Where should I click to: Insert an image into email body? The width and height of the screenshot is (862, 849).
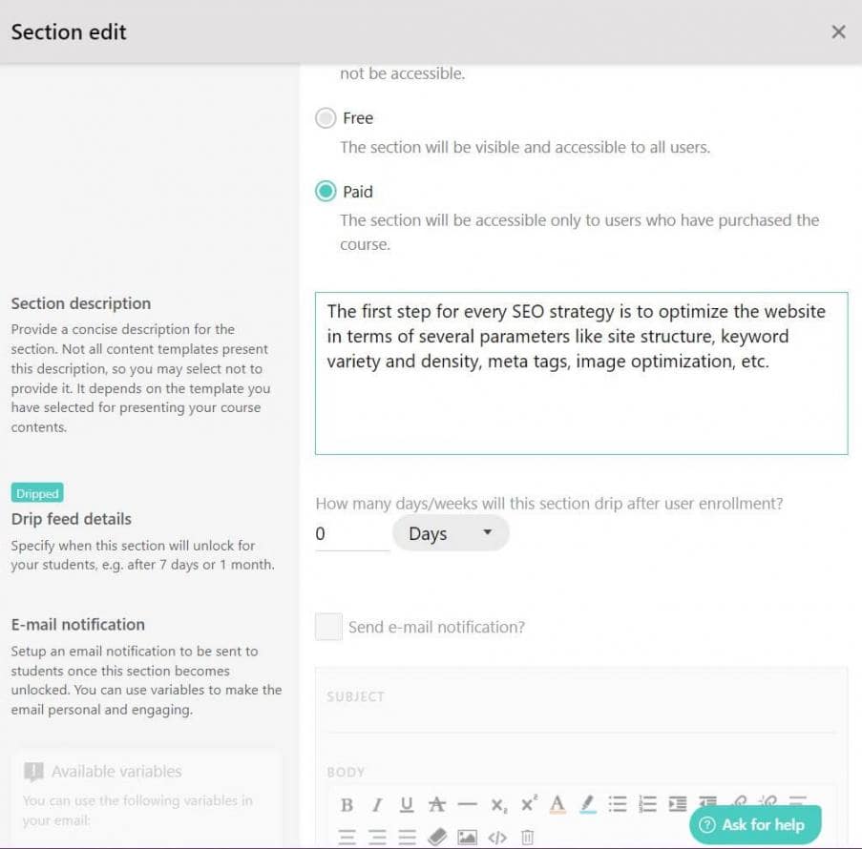click(468, 837)
